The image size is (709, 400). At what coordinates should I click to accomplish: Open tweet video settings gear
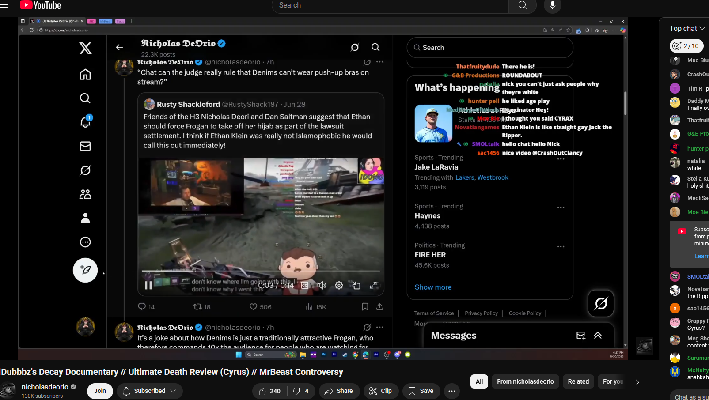click(339, 286)
